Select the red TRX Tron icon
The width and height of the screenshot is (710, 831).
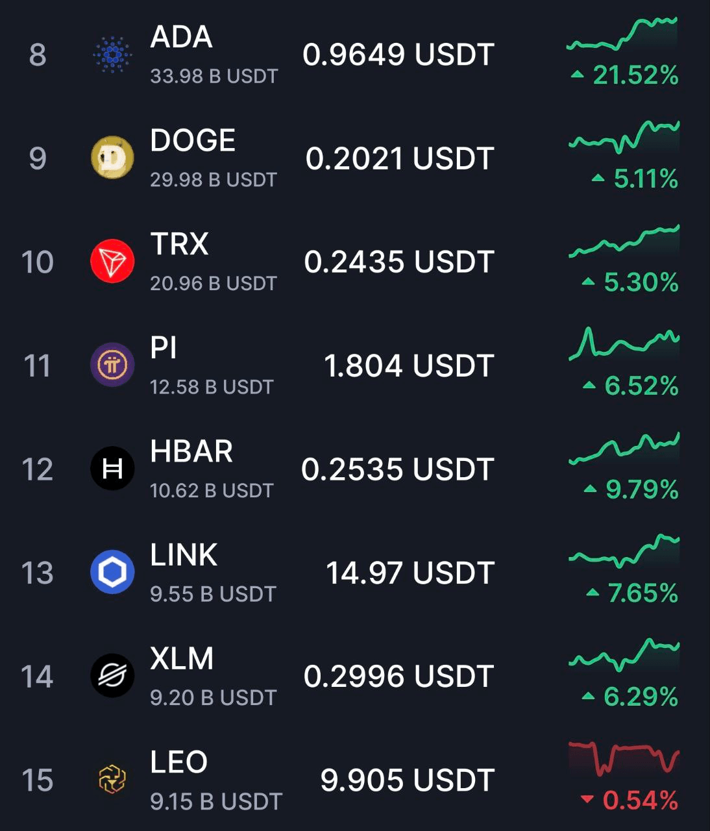[112, 261]
